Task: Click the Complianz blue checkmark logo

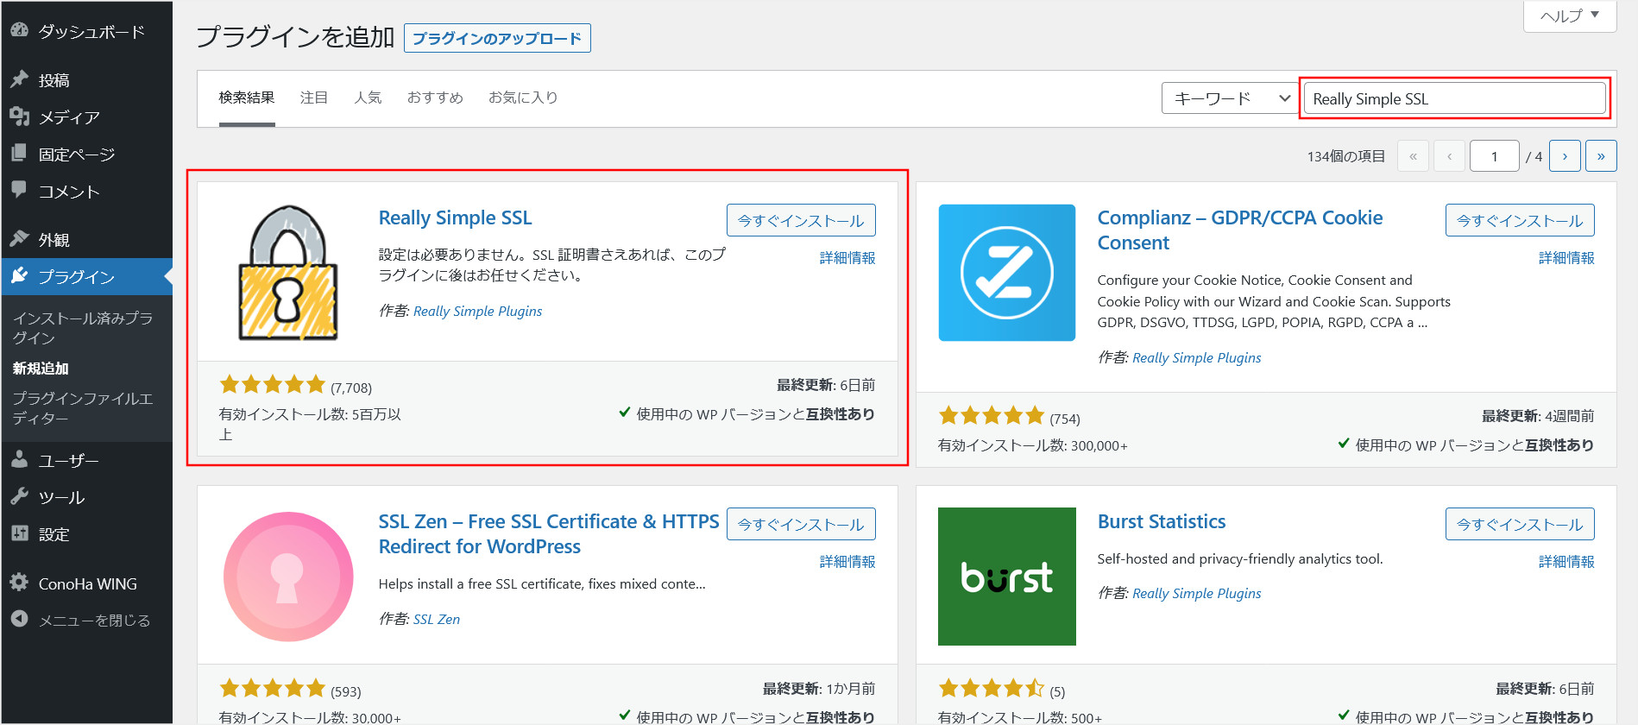Action: pyautogui.click(x=1007, y=273)
